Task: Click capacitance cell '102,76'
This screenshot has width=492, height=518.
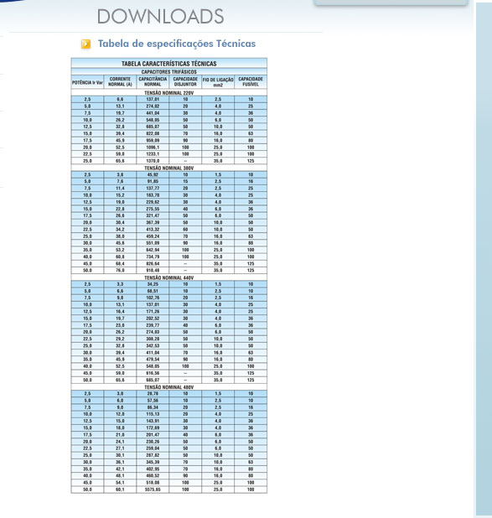Action: [x=153, y=298]
